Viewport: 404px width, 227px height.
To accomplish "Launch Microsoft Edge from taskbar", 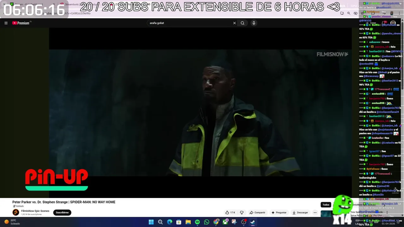I will (169, 222).
